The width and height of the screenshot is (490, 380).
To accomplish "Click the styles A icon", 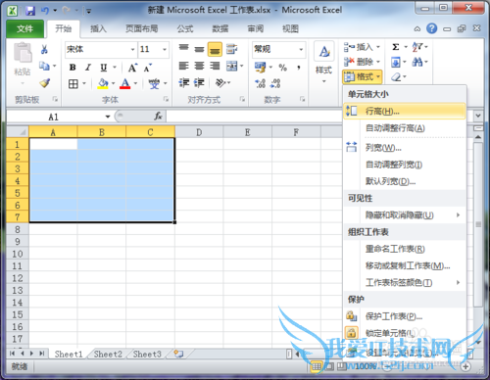I will [324, 52].
